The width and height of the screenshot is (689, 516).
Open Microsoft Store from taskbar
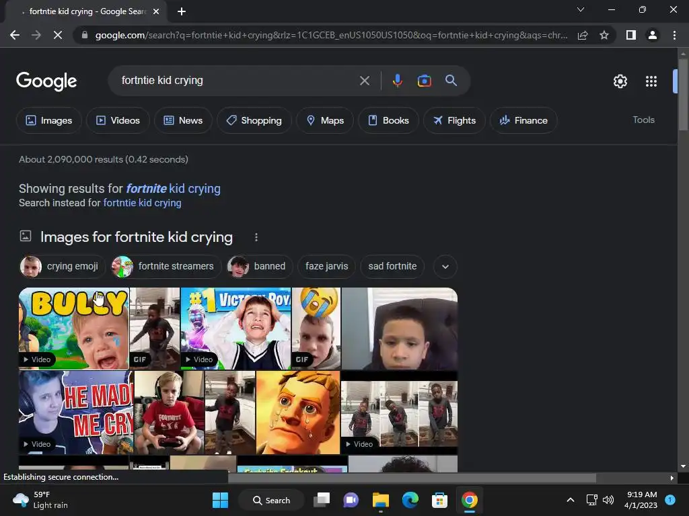coord(439,500)
